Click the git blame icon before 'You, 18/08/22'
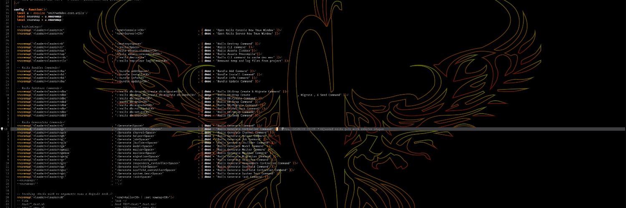The width and height of the screenshot is (626, 208). pos(283,129)
